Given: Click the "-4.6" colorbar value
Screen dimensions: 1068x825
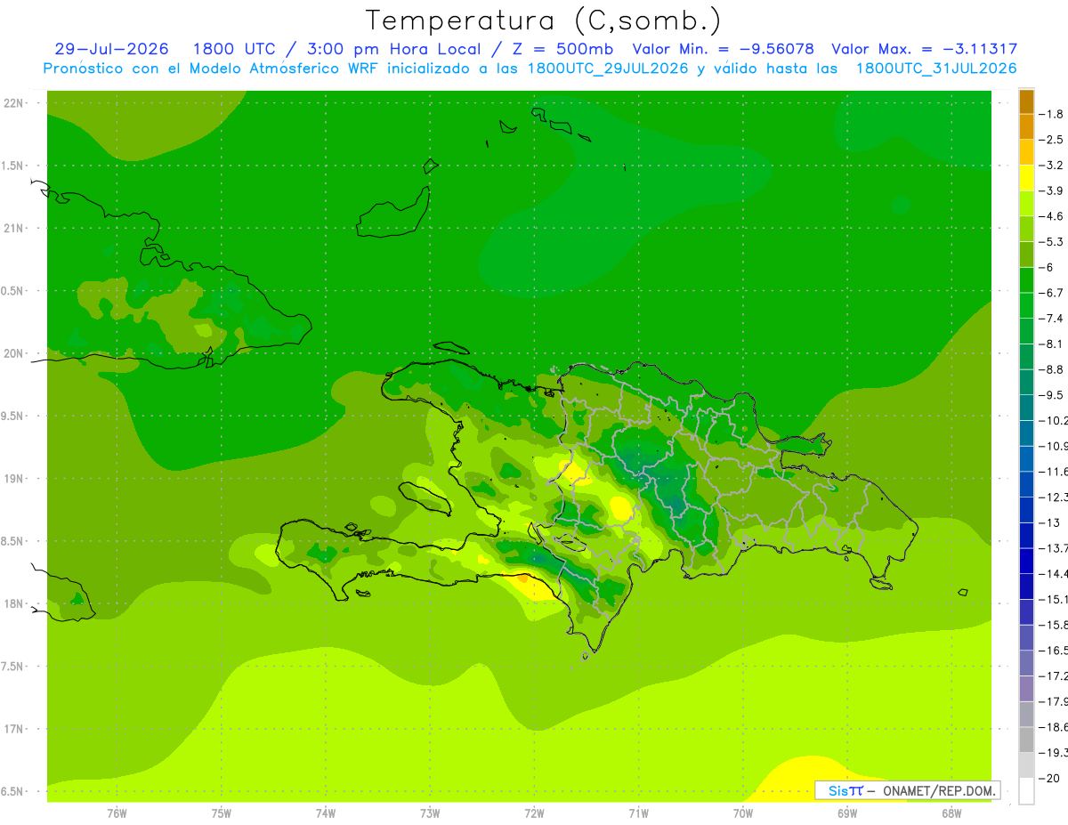Looking at the screenshot, I should (1052, 216).
